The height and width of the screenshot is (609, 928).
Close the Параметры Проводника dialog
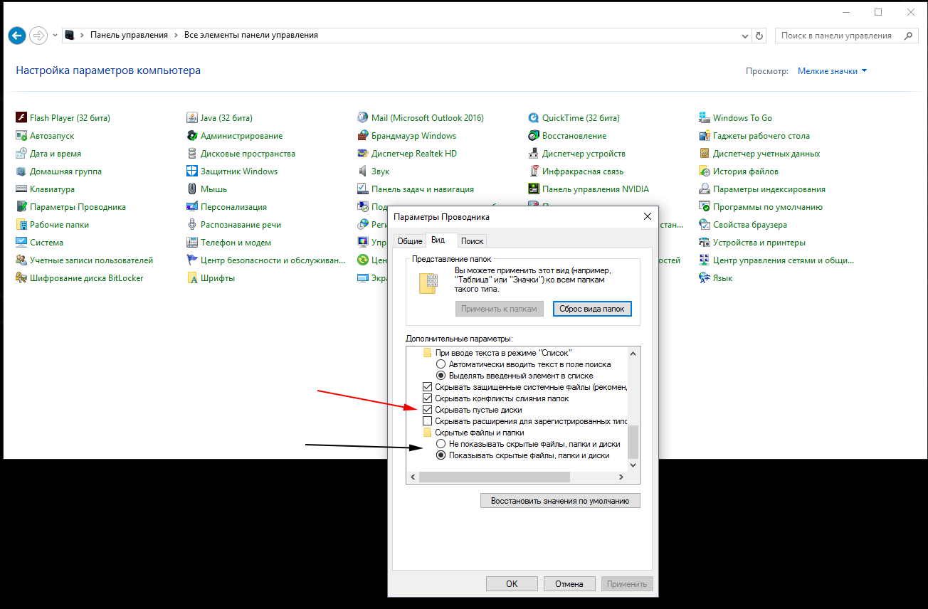click(647, 216)
